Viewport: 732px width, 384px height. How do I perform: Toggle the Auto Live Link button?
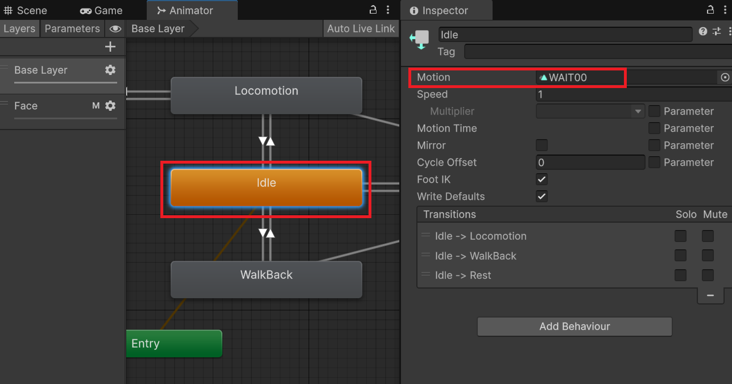coord(361,29)
